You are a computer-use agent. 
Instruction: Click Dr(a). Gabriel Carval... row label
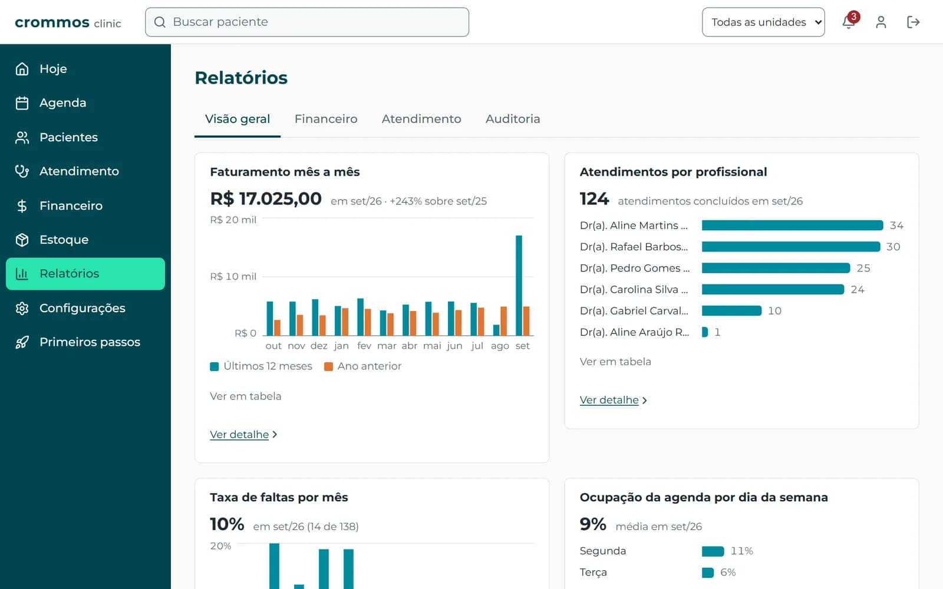point(634,311)
